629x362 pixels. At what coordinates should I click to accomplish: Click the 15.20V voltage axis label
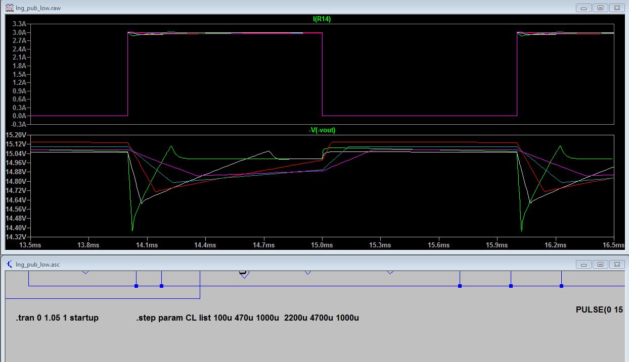pos(16,135)
